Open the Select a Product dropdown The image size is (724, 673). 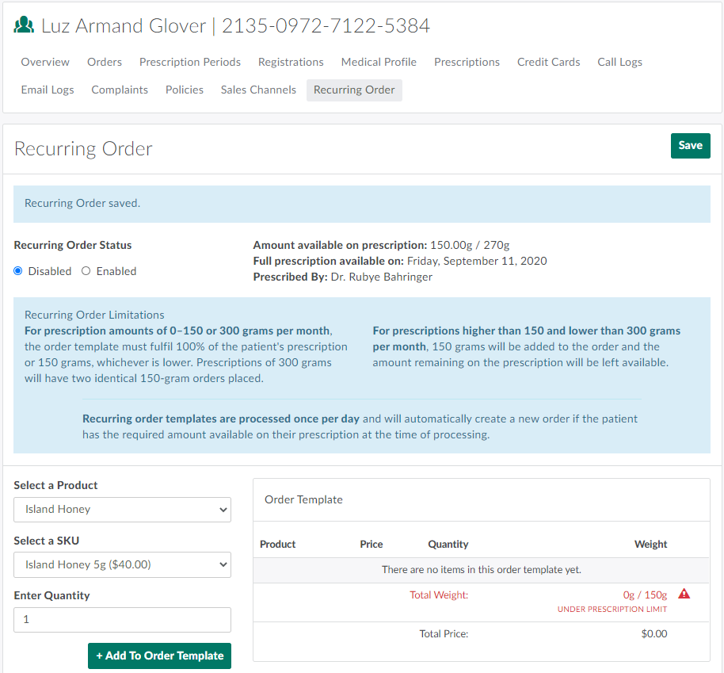pyautogui.click(x=123, y=510)
